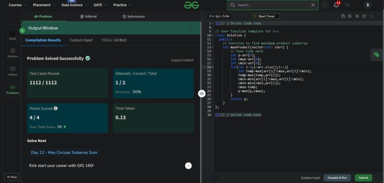Click the split pane divider handle
The width and height of the screenshot is (384, 183).
point(202,94)
